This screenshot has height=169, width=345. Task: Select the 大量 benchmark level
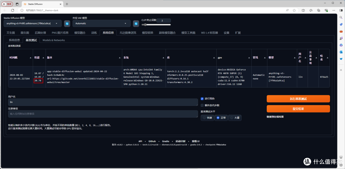235,118
